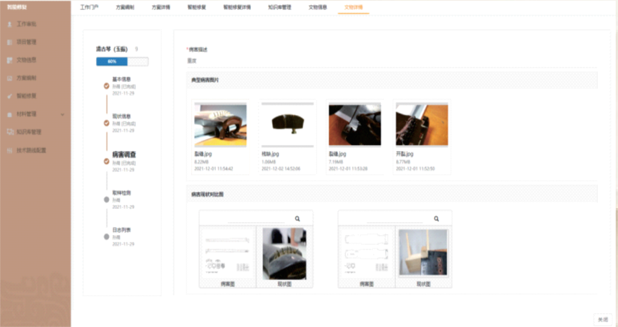The image size is (618, 327).
Task: Click the 60% progress bar
Action: pos(122,61)
